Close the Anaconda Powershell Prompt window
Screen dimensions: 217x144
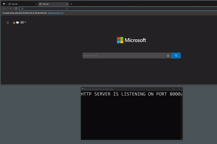[180, 89]
